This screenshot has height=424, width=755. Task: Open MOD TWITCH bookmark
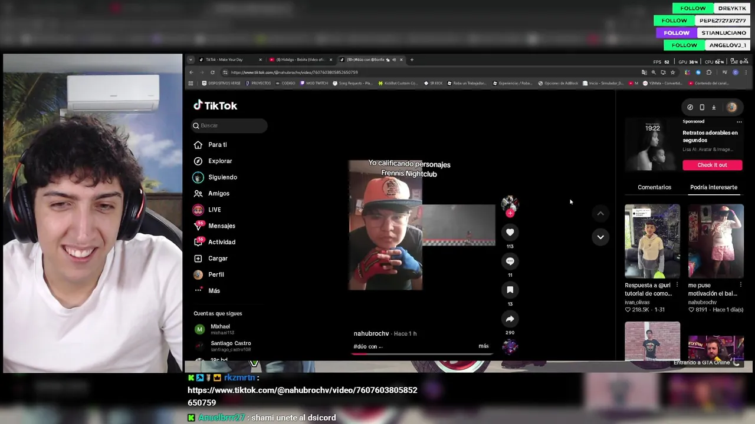(314, 83)
